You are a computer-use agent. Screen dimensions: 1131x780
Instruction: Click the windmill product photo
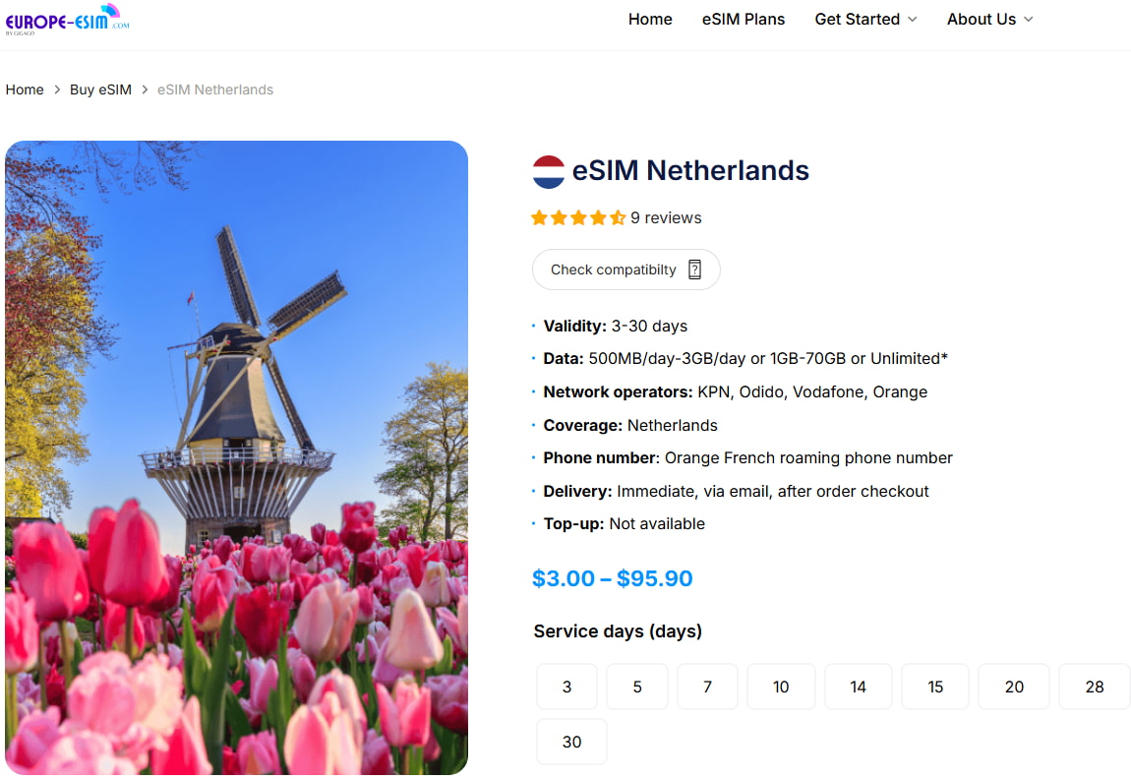click(237, 455)
